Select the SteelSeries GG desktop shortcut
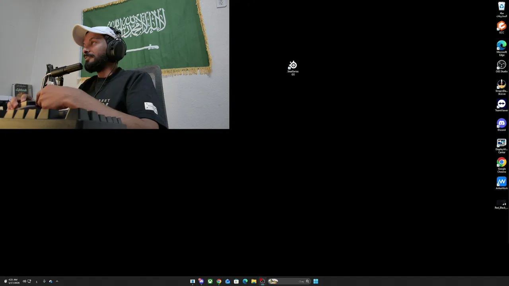Image resolution: width=509 pixels, height=286 pixels. coord(293,68)
